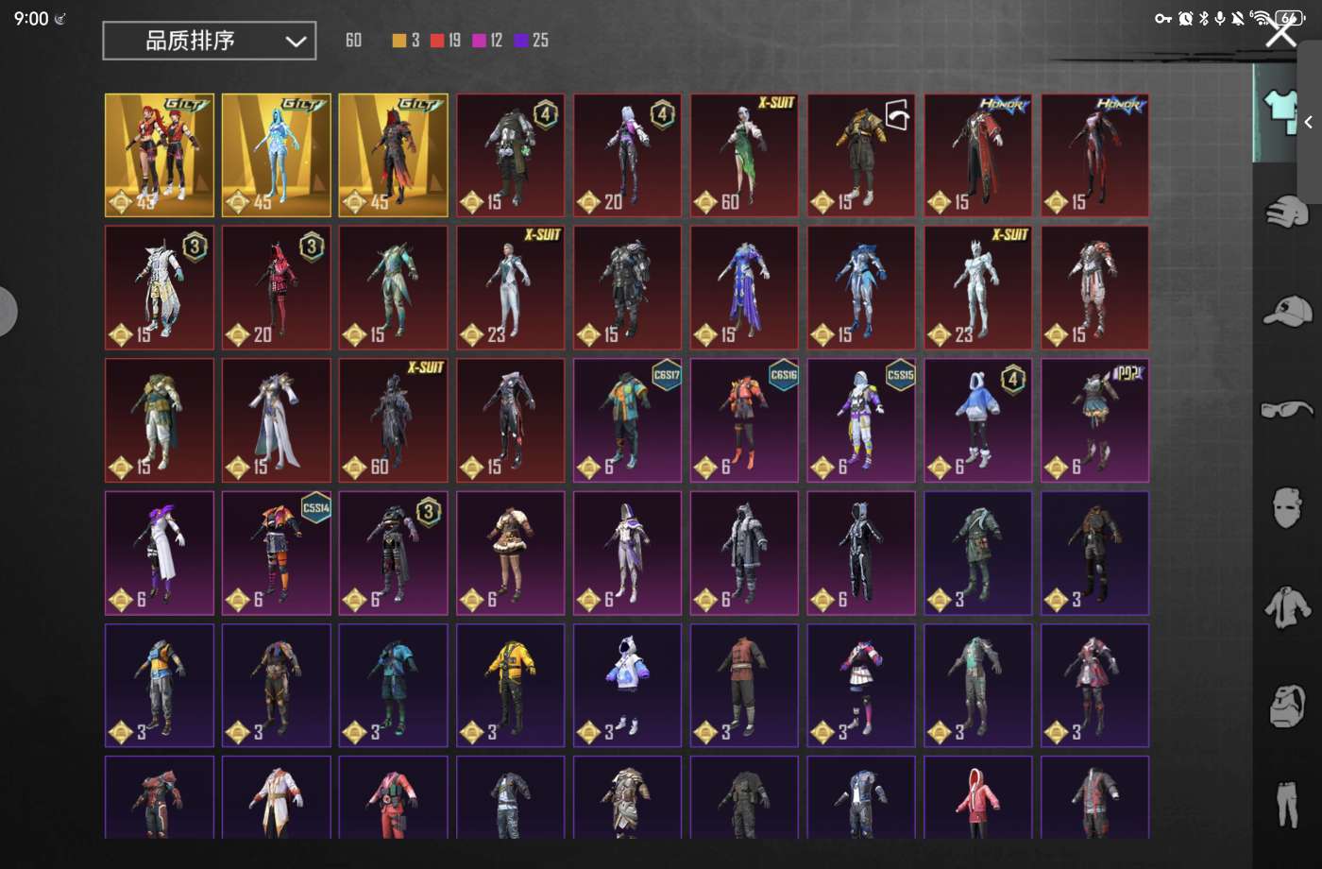
Task: Open the sunglasses category
Action: point(1286,409)
